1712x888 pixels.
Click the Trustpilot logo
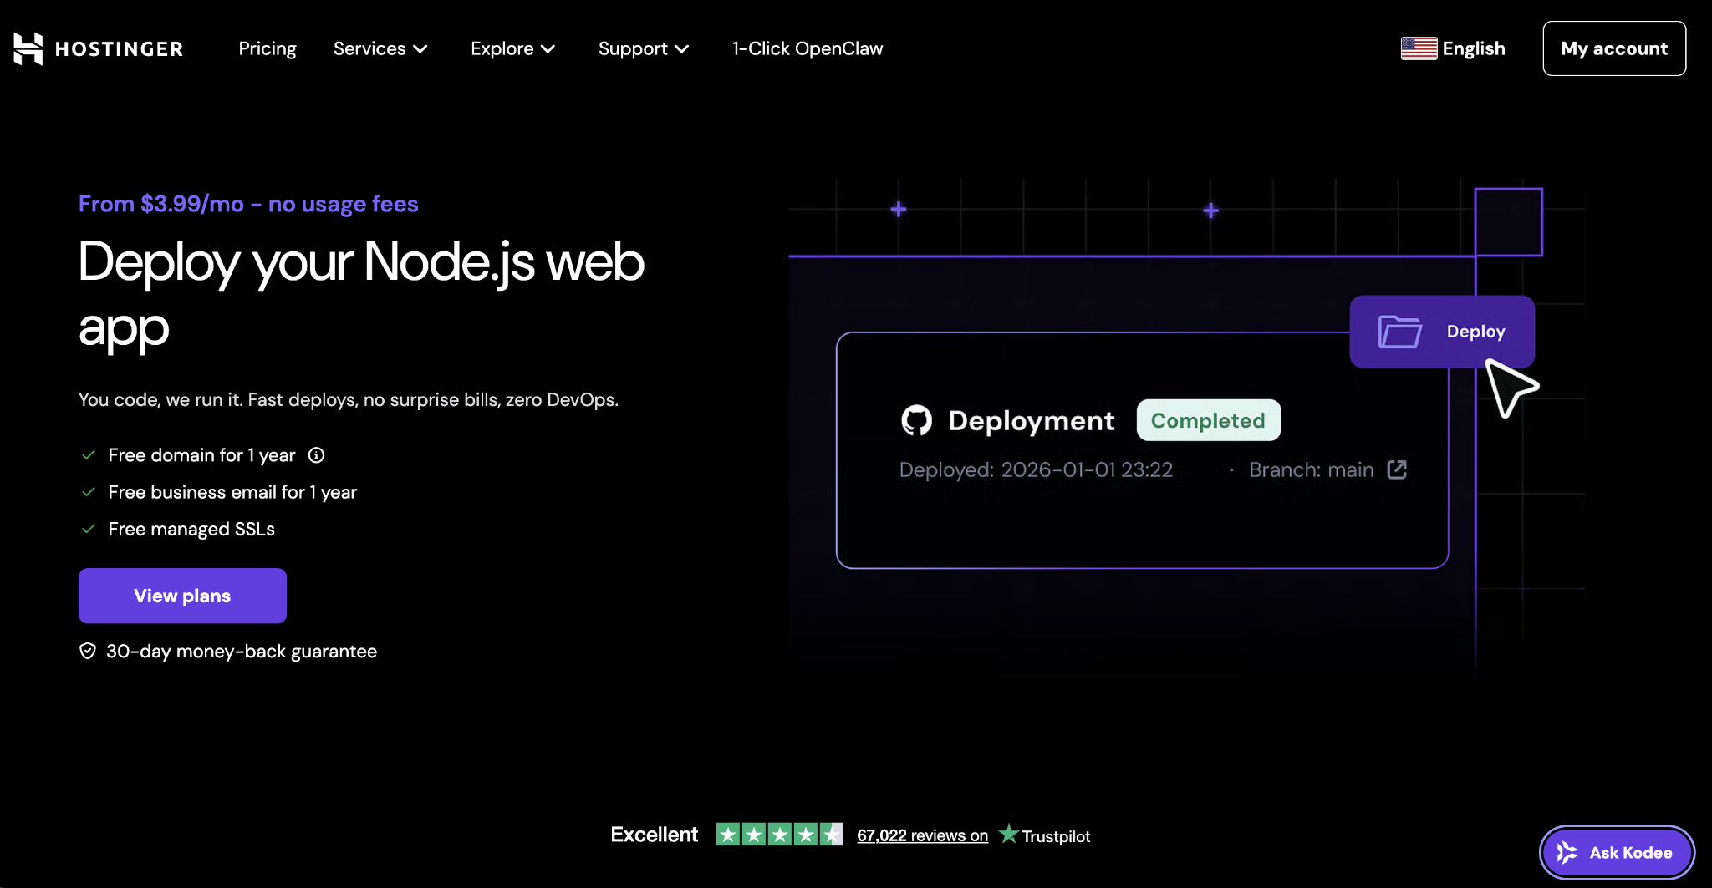click(x=1044, y=835)
